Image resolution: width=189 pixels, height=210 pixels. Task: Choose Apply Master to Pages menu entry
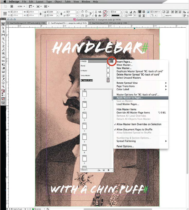(x=129, y=98)
